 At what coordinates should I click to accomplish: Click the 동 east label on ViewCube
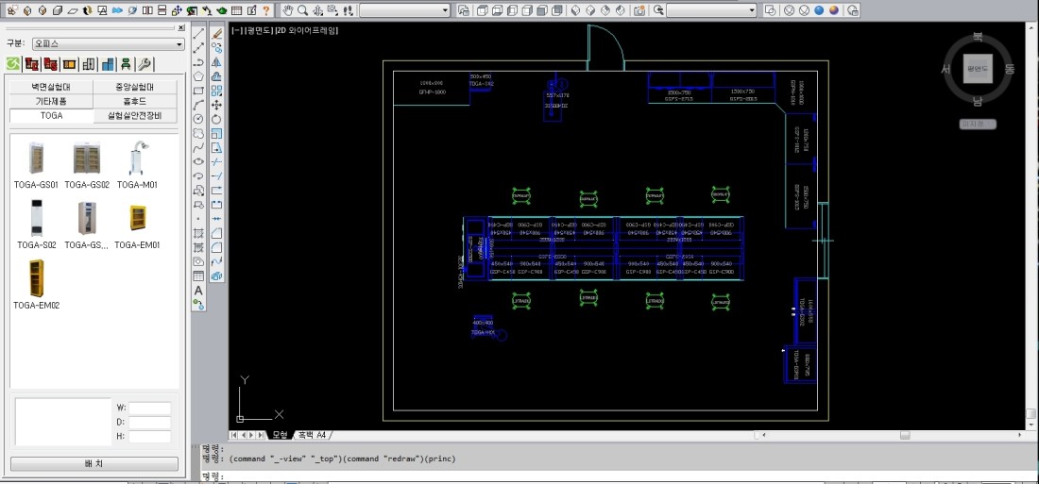coord(1009,69)
